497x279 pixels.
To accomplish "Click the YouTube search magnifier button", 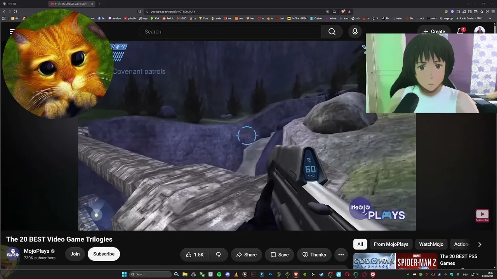I will [x=332, y=32].
